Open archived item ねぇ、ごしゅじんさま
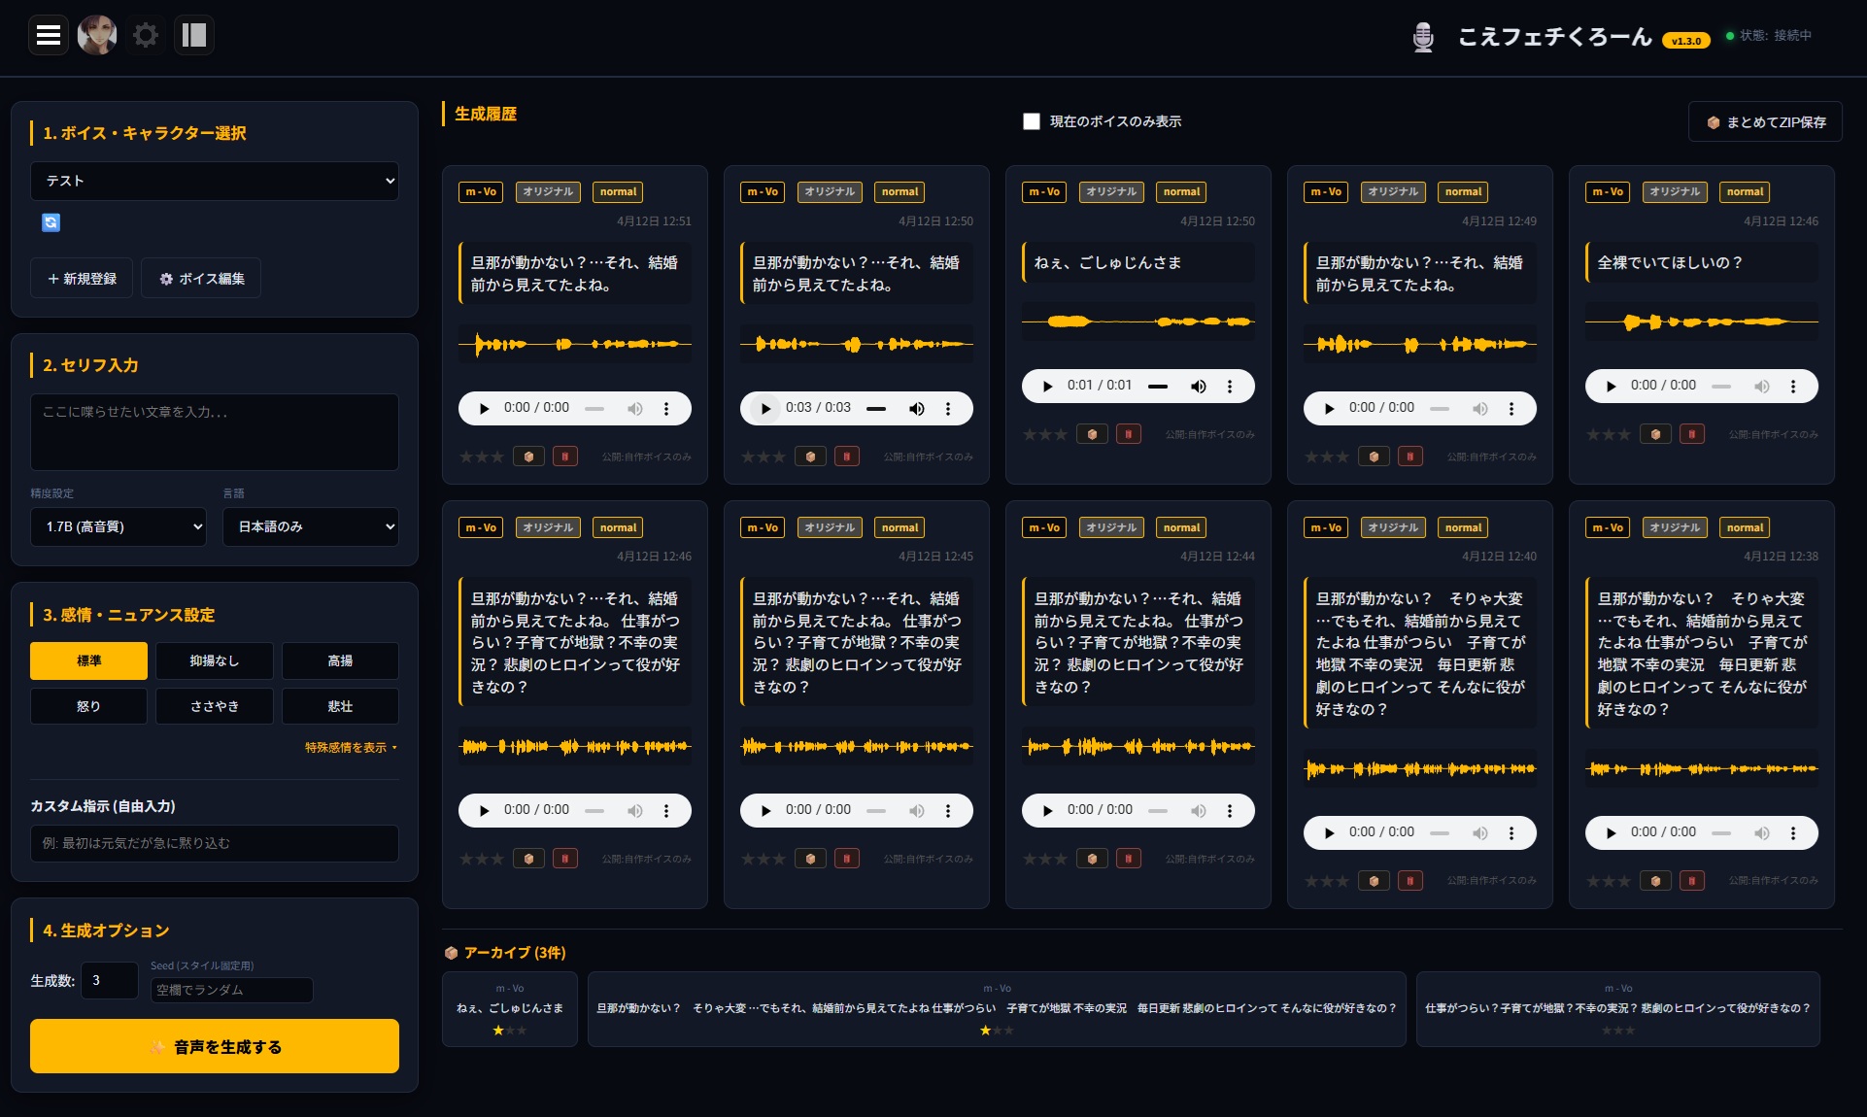 point(510,1008)
